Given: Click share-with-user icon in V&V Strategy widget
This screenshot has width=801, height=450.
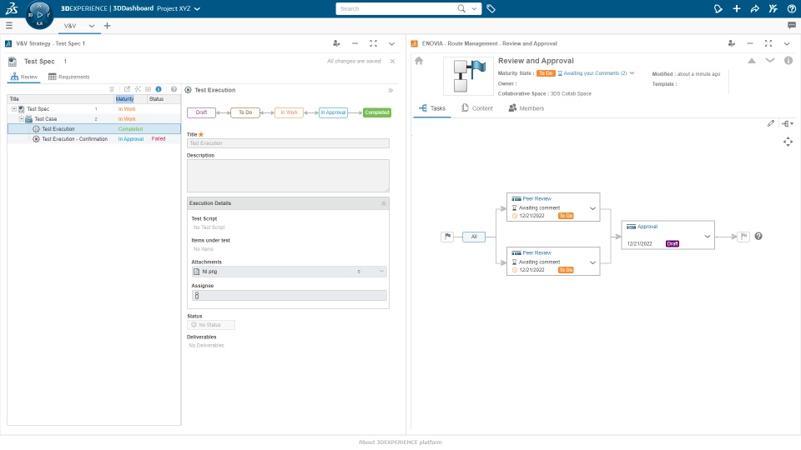Looking at the screenshot, I should [x=336, y=43].
